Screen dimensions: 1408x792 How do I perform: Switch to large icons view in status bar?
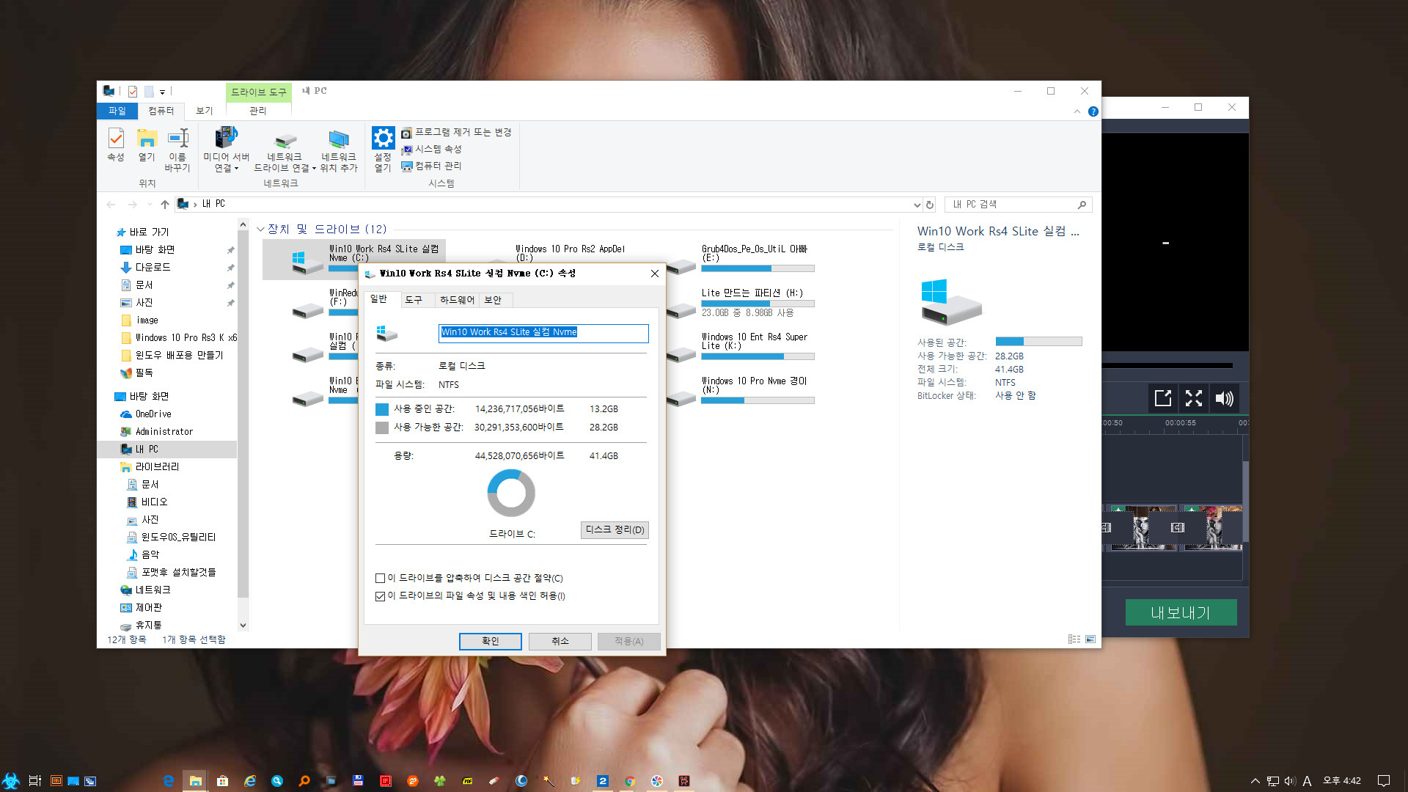(x=1090, y=639)
